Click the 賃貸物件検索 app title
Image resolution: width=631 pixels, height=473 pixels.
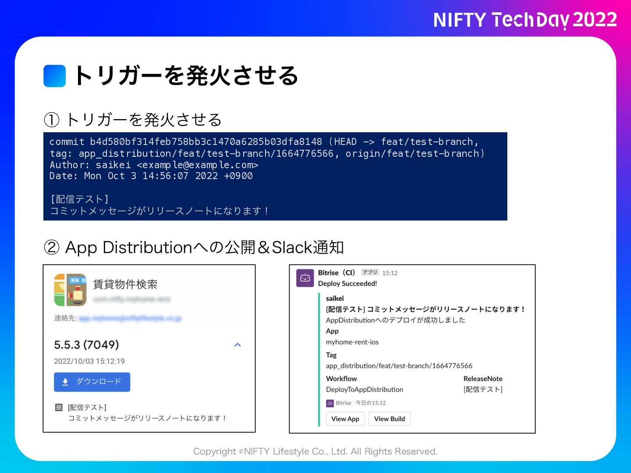pyautogui.click(x=125, y=284)
